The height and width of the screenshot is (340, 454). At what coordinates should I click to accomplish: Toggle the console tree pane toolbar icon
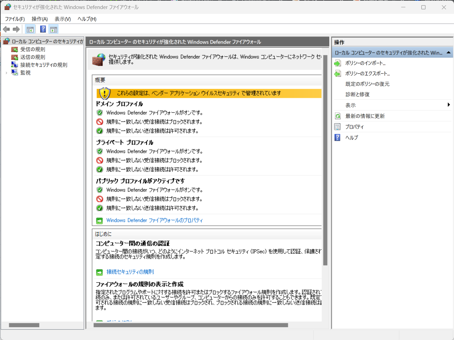30,29
